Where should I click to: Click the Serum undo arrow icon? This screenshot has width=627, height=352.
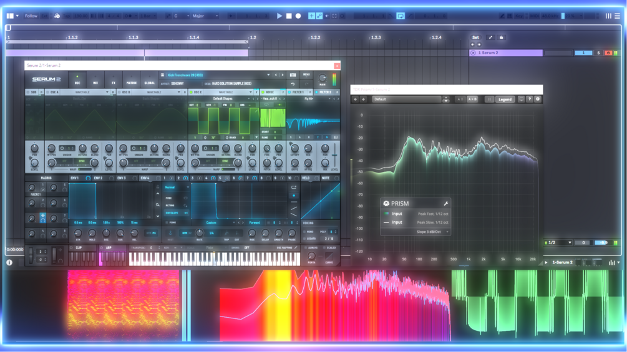(x=293, y=84)
